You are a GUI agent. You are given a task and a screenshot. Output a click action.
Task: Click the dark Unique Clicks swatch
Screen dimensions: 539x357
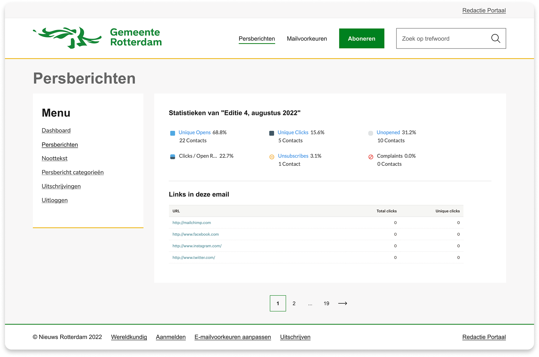271,133
